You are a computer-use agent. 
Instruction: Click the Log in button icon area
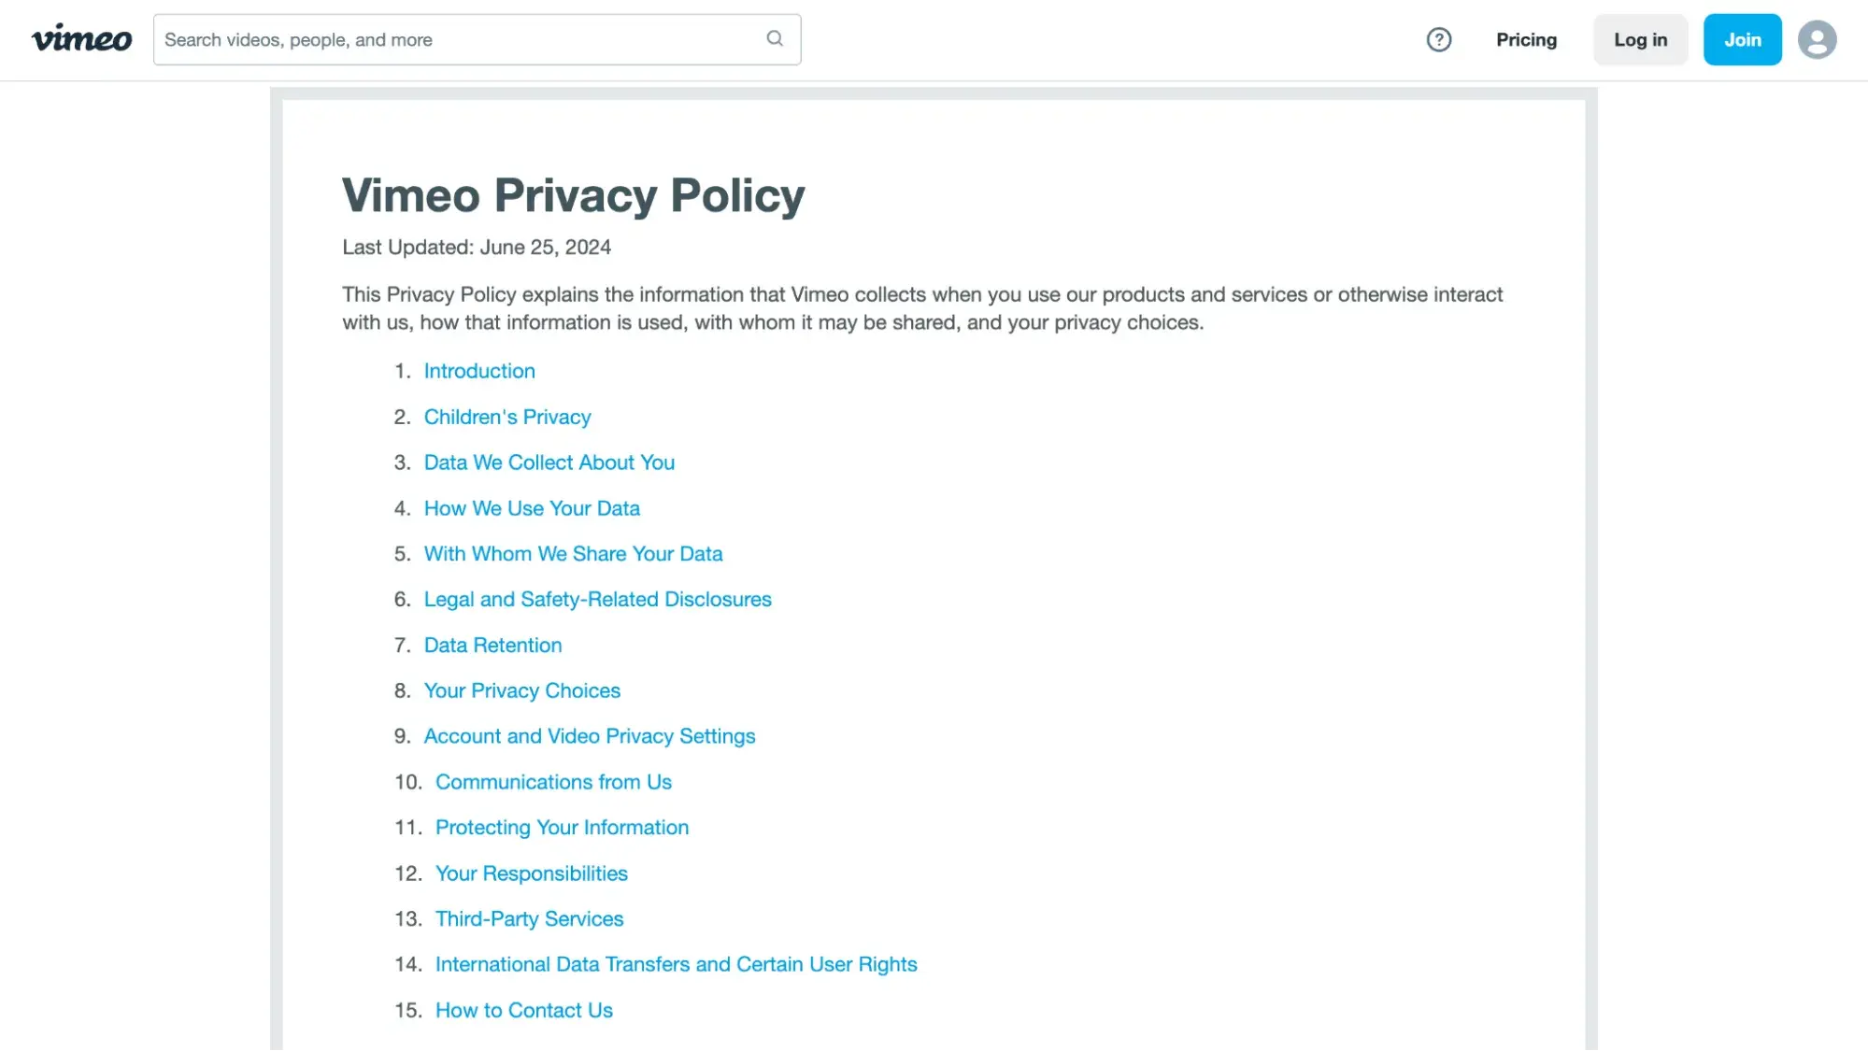pos(1640,40)
